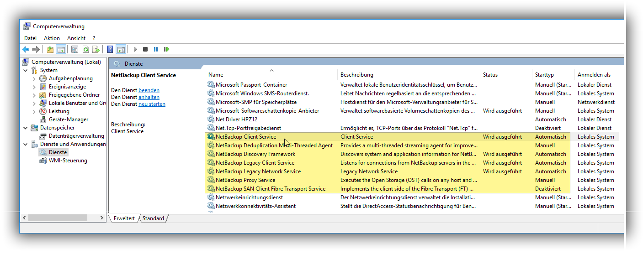Click gear icon of Net Driver HPZ12
The image size is (643, 254).
[x=211, y=119]
